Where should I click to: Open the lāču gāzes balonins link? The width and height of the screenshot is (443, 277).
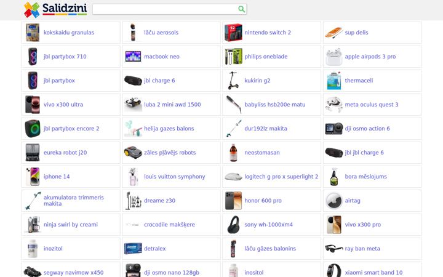270,249
